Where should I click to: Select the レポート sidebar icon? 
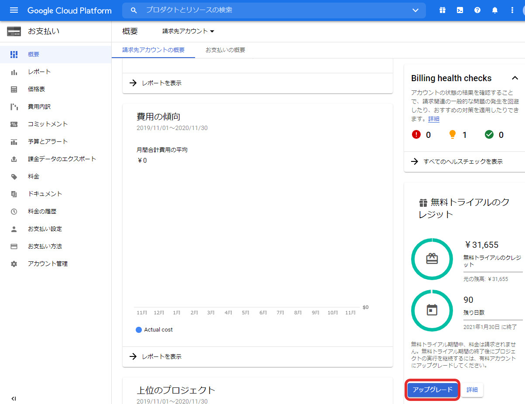click(x=13, y=72)
